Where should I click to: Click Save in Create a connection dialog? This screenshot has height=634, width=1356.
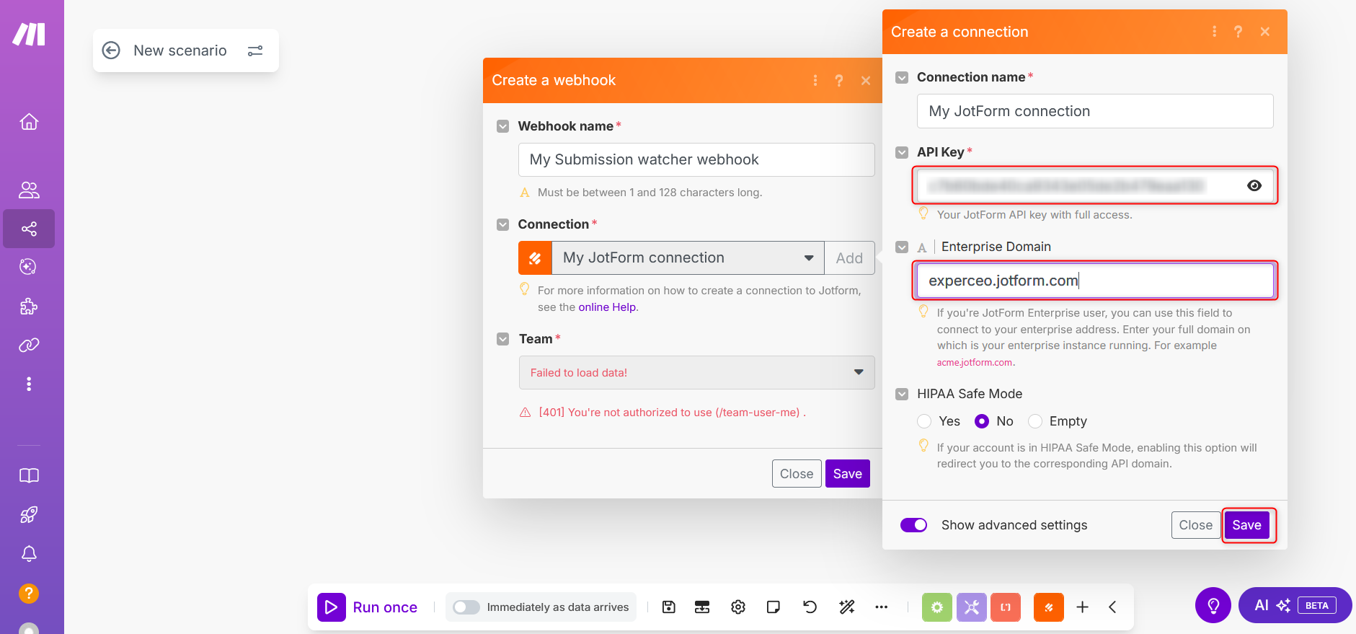coord(1246,525)
